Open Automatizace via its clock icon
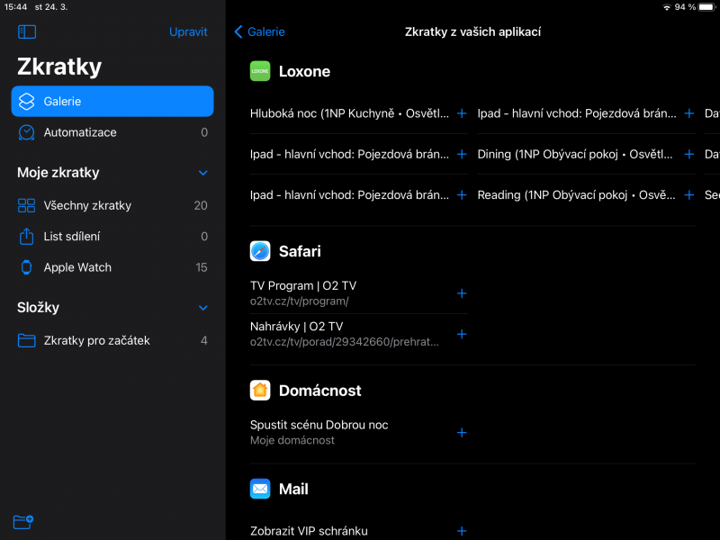The image size is (720, 540). [27, 132]
